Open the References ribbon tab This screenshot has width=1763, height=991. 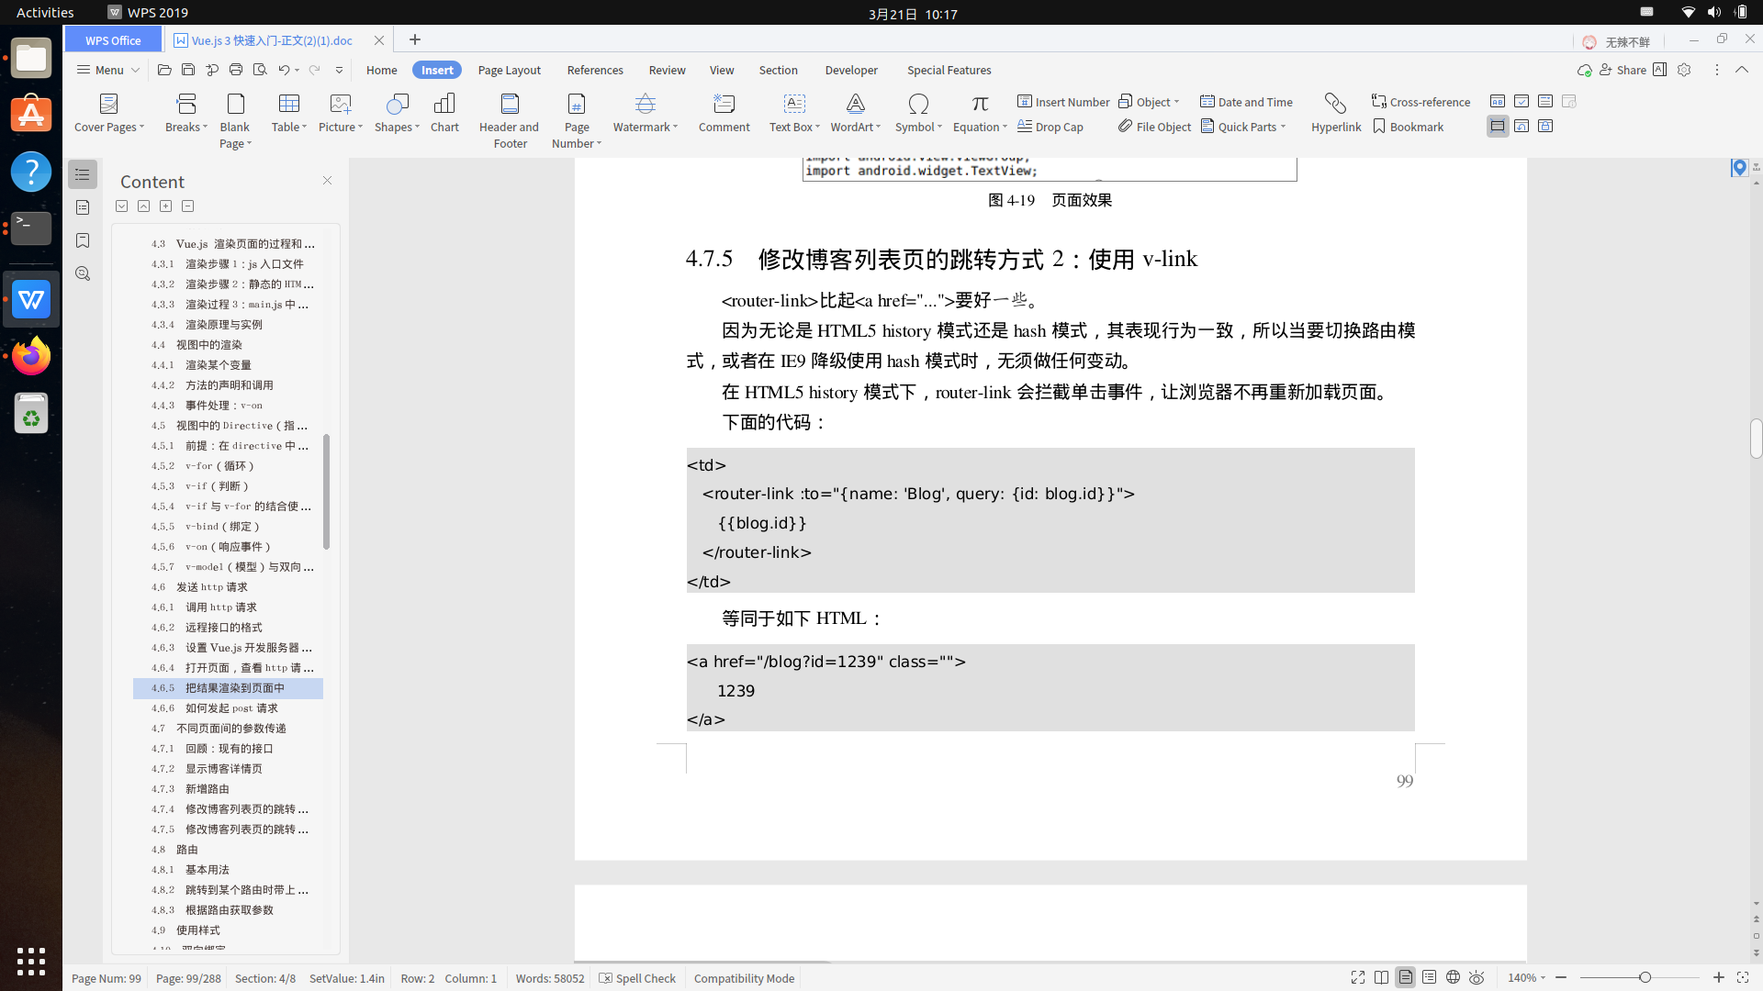595,70
